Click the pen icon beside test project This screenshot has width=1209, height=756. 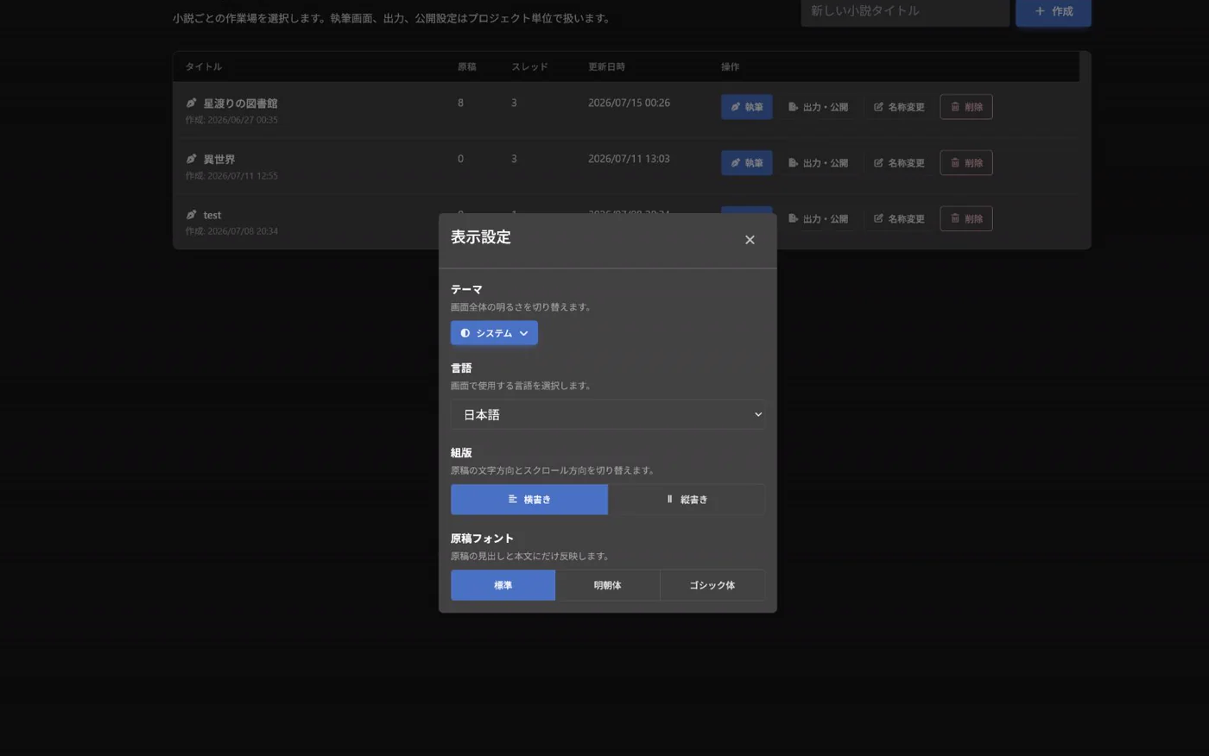pyautogui.click(x=191, y=215)
